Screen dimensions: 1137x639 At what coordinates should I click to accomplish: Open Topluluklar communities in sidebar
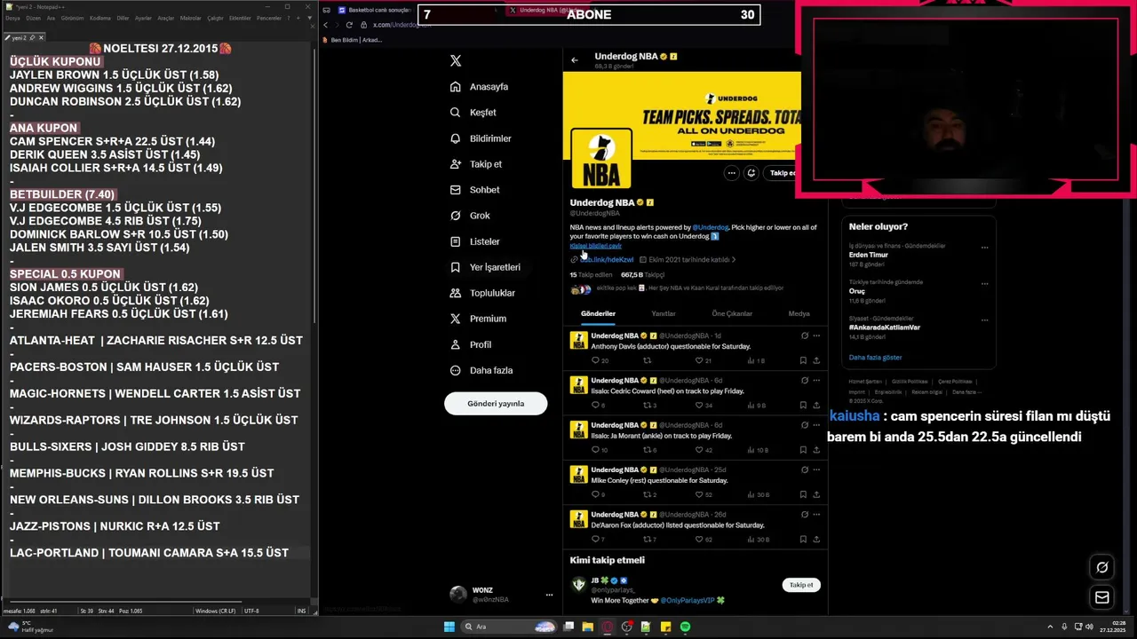pos(482,293)
